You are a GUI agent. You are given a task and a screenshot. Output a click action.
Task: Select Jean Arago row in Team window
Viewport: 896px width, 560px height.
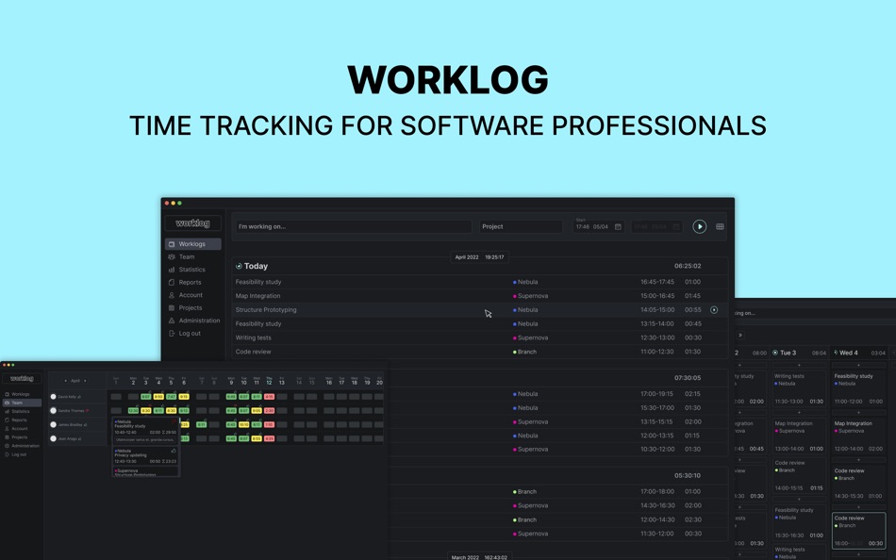[77, 439]
